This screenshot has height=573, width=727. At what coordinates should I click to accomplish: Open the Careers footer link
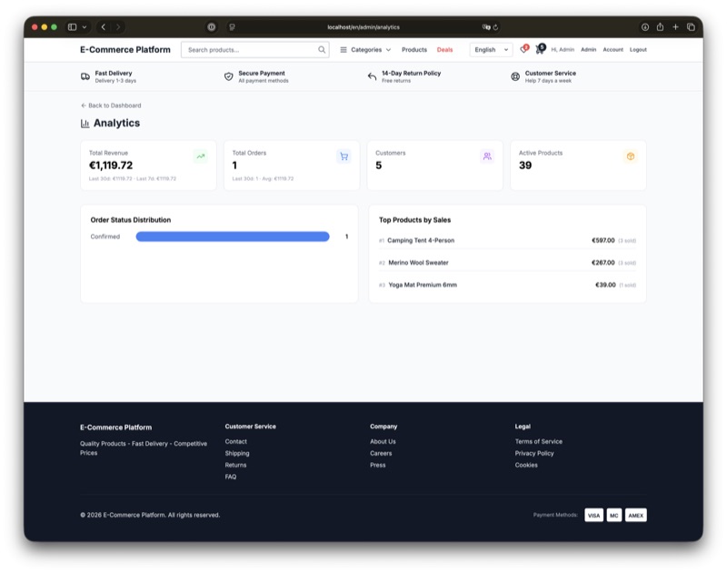(x=381, y=453)
